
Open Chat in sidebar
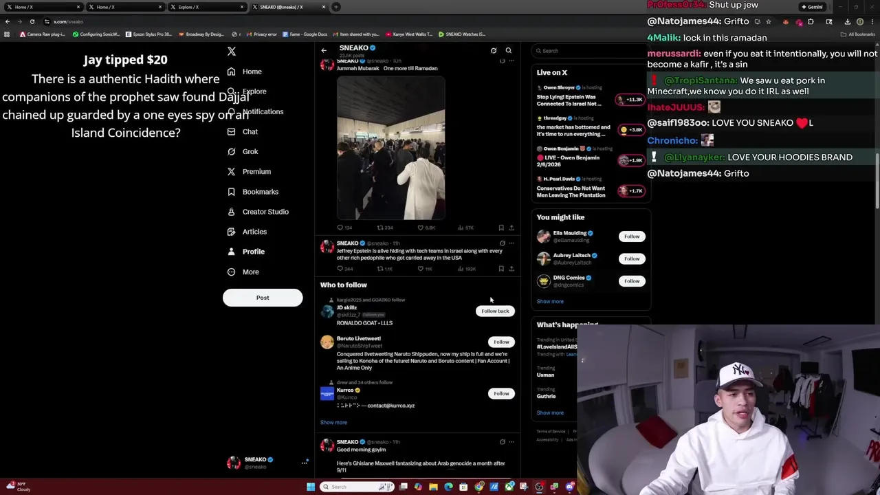(242, 132)
